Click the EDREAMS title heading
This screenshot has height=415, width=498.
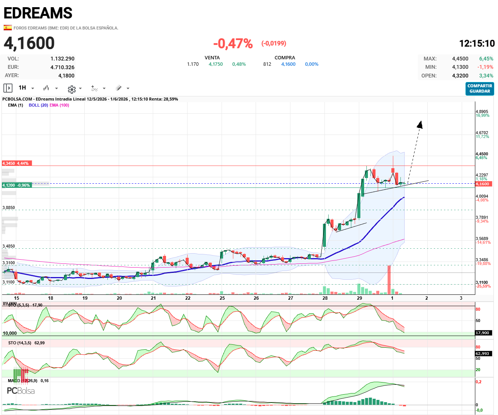click(x=38, y=13)
